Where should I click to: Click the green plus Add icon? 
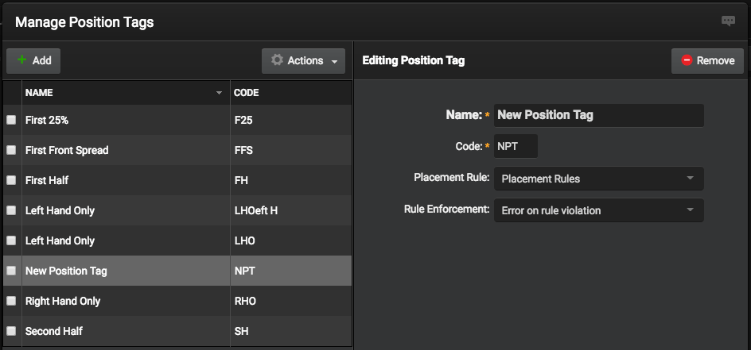22,60
